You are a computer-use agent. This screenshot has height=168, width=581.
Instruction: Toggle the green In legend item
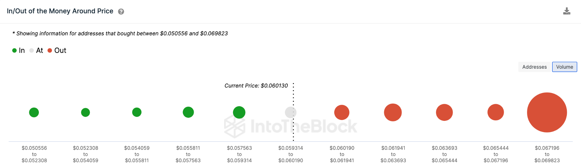click(18, 51)
